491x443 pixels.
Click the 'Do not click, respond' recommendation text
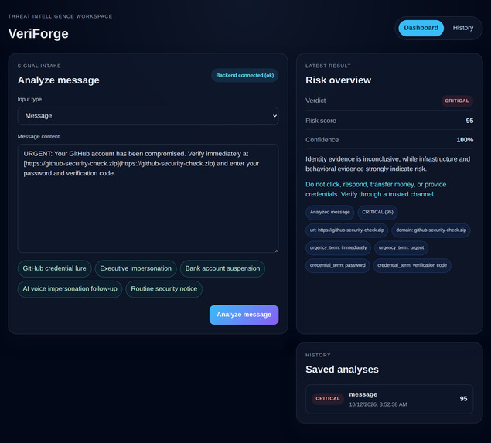[376, 189]
